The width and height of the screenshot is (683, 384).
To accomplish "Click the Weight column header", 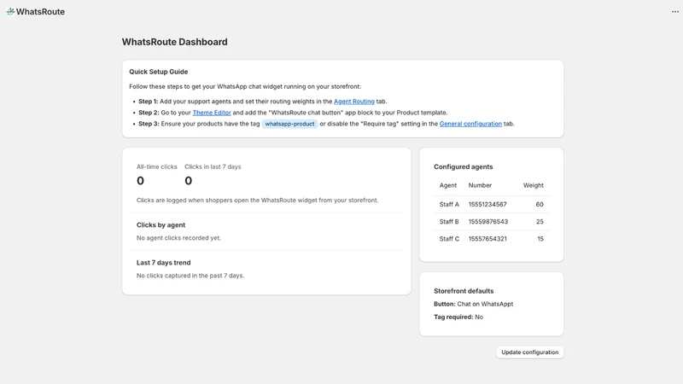I will (533, 185).
